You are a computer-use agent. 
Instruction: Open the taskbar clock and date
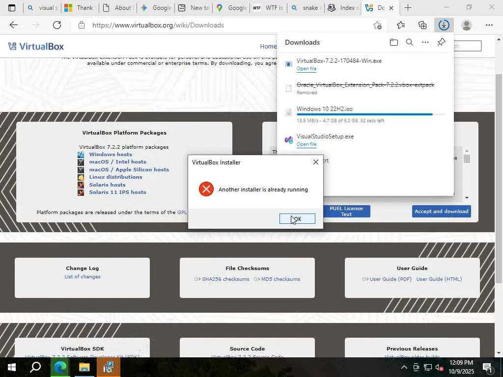click(461, 367)
